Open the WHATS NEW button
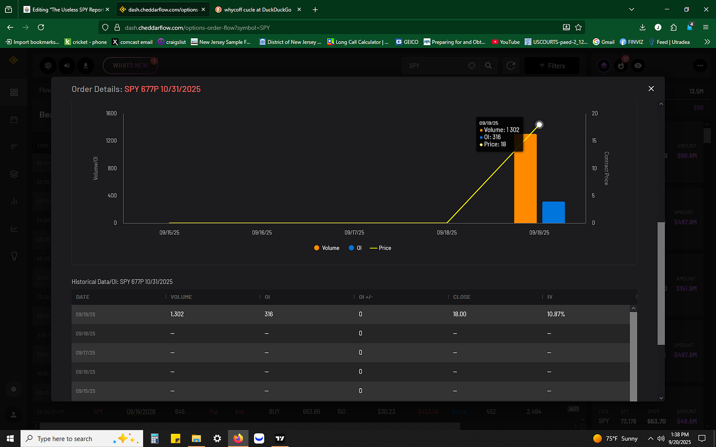The height and width of the screenshot is (447, 716). point(130,65)
